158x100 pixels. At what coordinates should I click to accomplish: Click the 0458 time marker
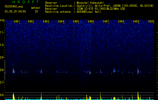121,21
